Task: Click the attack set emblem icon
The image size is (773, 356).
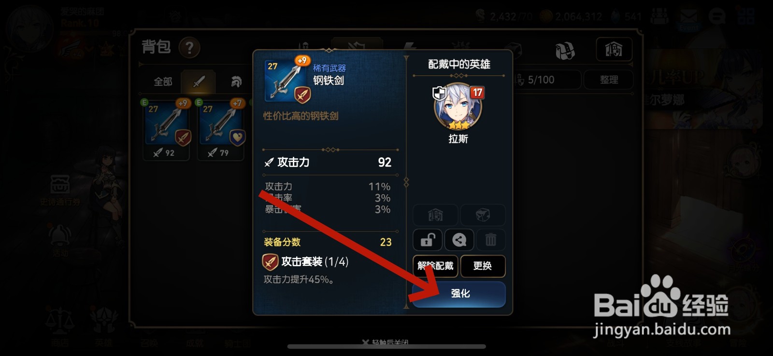Action: (x=270, y=262)
